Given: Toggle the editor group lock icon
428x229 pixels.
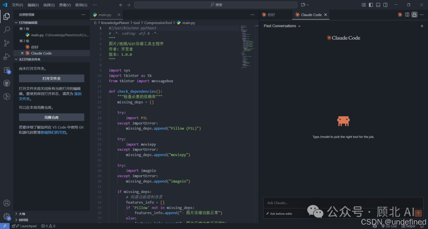Looking at the screenshot, I should click(415, 15).
